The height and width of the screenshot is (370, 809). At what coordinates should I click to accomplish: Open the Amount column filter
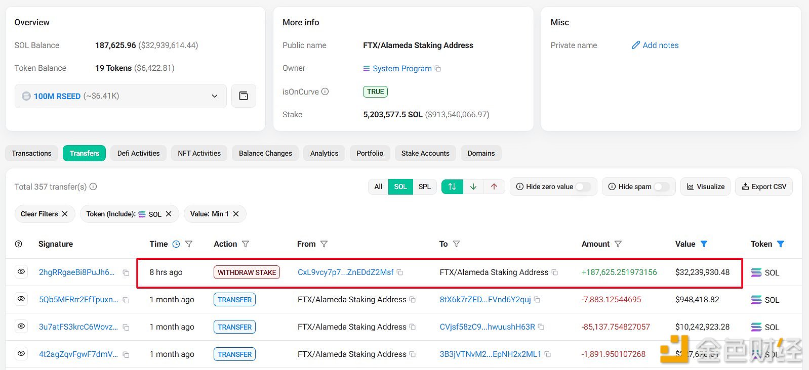pos(618,244)
